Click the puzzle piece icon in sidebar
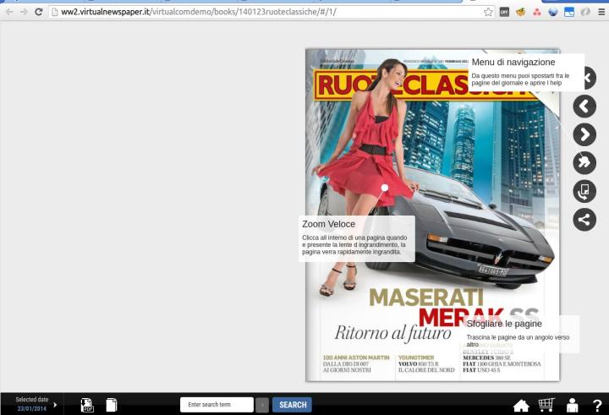This screenshot has width=609, height=415. (584, 162)
